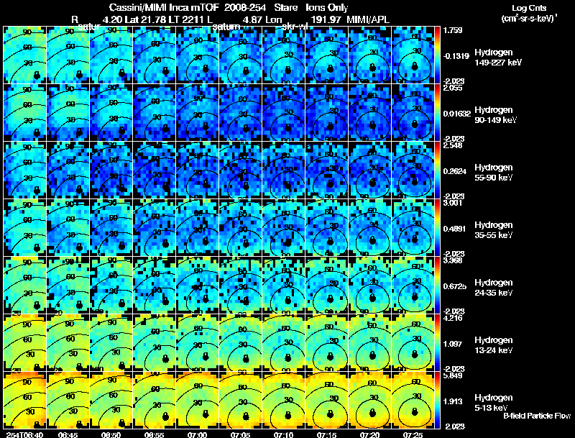The height and width of the screenshot is (438, 575).
Task: Click the '06:55' time label
Action: tap(155, 434)
